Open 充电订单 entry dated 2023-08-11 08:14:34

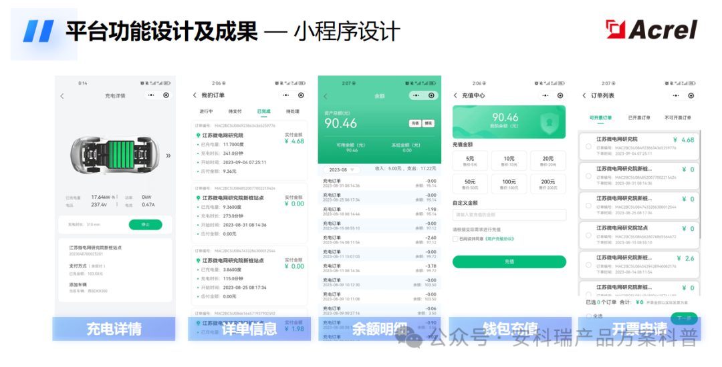click(x=380, y=268)
